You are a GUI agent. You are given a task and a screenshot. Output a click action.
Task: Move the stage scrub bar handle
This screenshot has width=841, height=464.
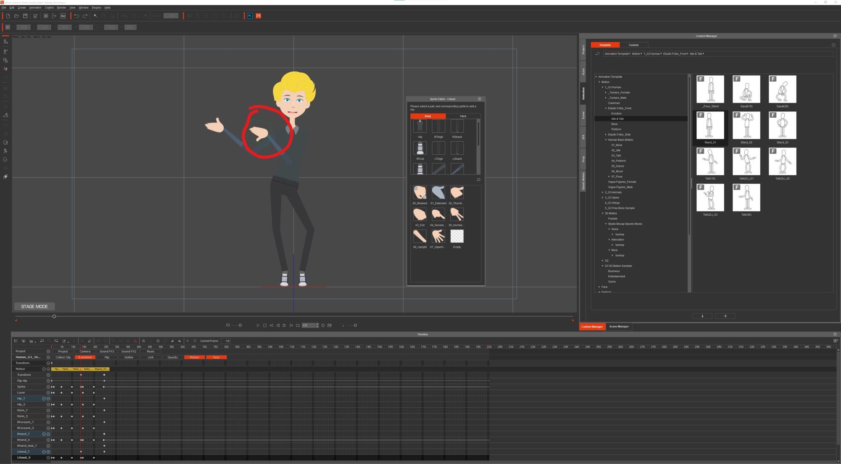click(x=54, y=316)
